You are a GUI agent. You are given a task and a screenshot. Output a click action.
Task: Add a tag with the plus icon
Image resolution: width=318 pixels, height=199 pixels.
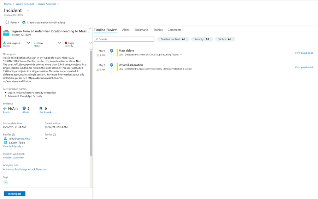tap(6, 183)
